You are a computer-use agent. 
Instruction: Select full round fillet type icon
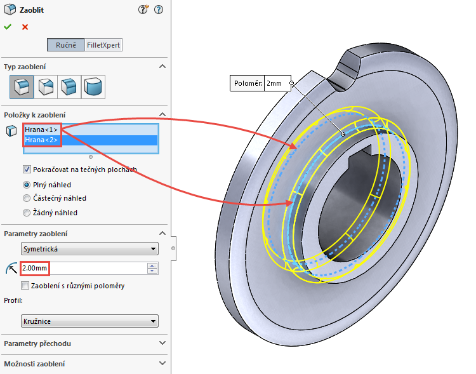(93, 87)
